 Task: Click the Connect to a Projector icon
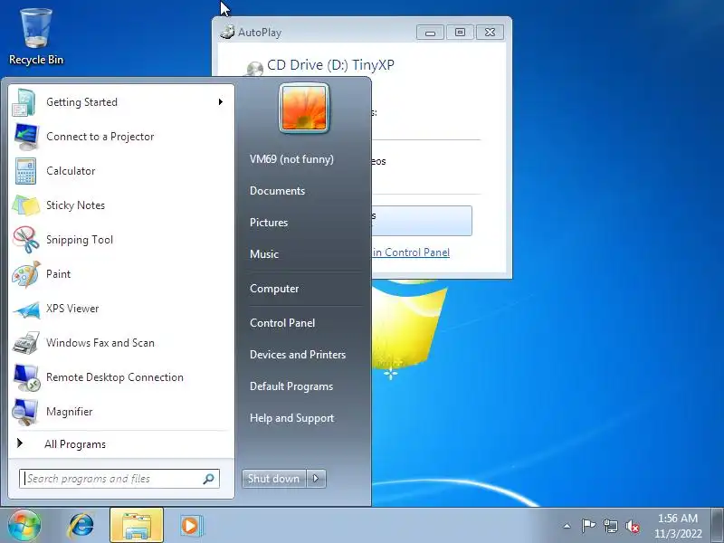[26, 137]
